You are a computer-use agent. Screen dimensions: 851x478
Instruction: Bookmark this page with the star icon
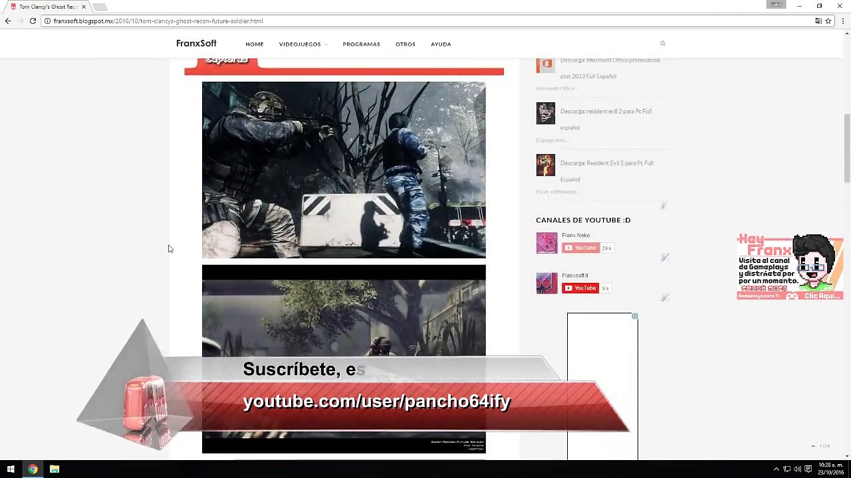pos(828,21)
